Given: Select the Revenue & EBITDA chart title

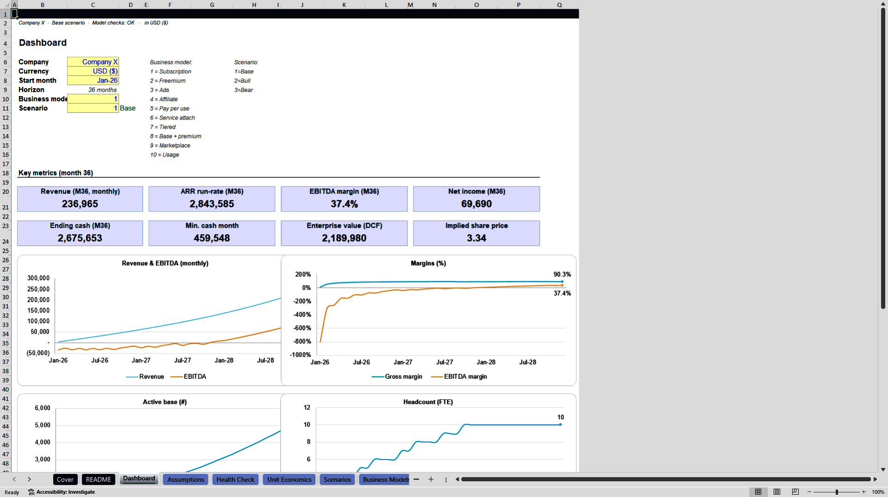Looking at the screenshot, I should point(165,263).
